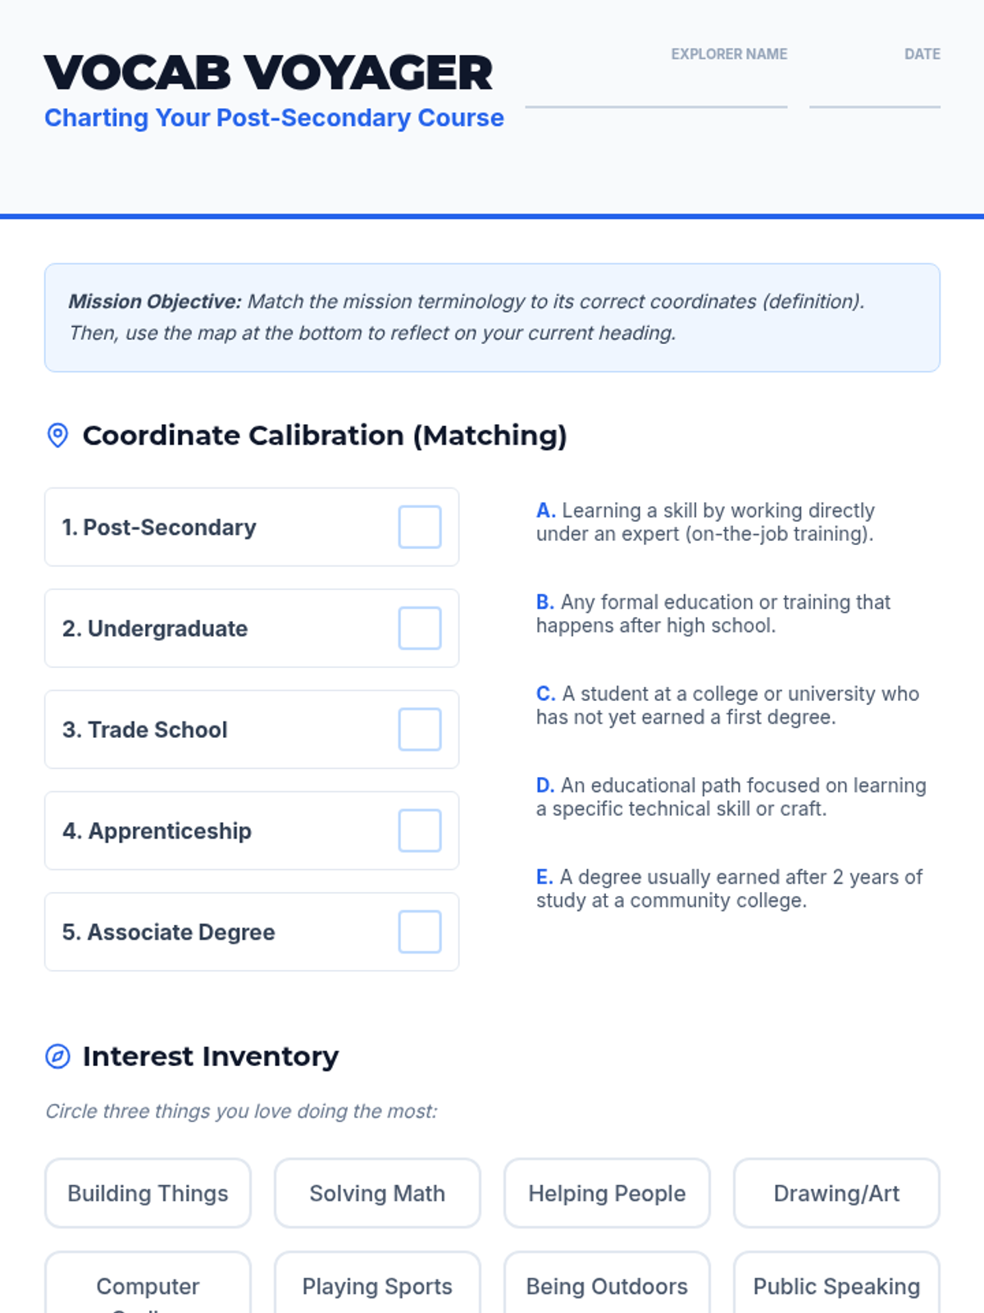Check the answer box for Associate Degree
This screenshot has height=1313, width=984.
pos(420,931)
